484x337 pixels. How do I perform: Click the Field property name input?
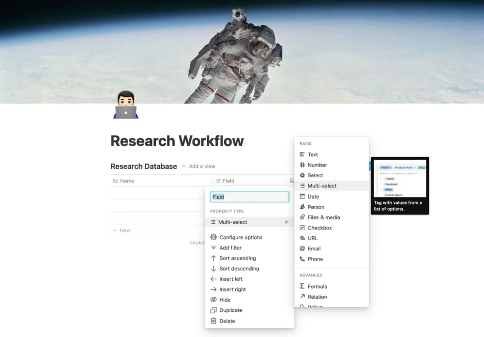(x=249, y=197)
